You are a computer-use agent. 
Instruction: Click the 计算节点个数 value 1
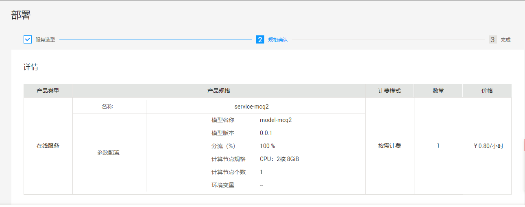(261, 172)
